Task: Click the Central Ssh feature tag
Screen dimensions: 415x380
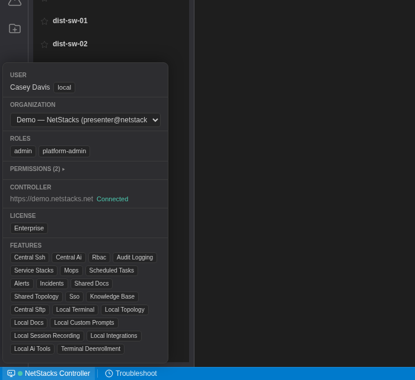Action: coord(30,258)
